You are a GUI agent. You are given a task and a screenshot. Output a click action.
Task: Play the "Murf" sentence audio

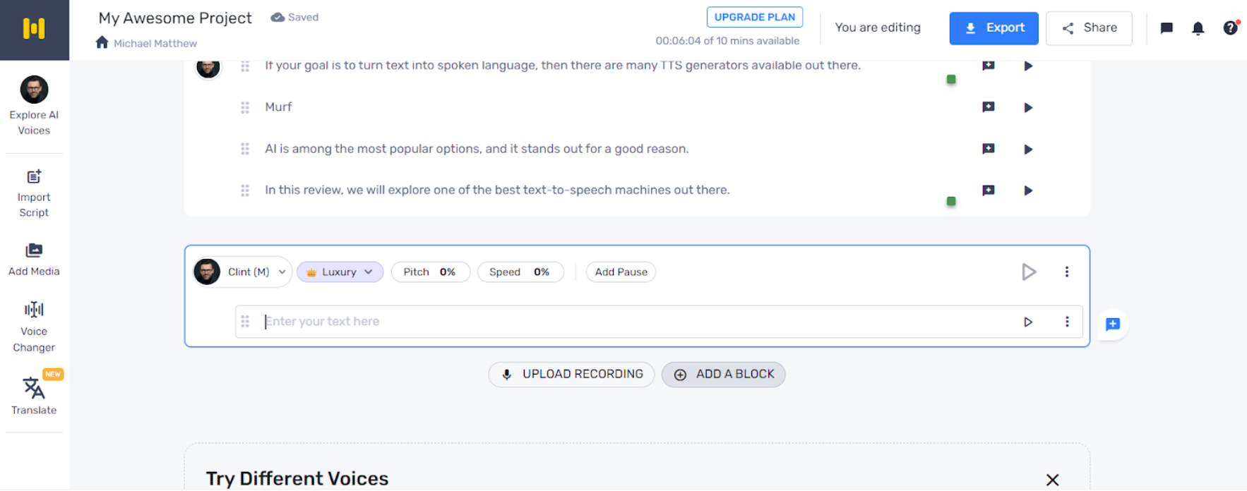click(1028, 107)
